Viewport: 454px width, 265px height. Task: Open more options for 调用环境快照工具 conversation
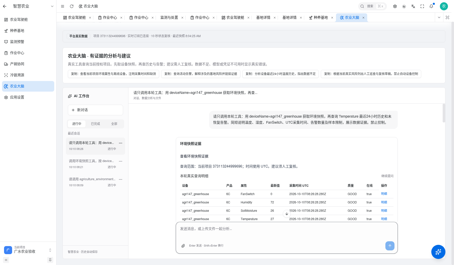[121, 161]
